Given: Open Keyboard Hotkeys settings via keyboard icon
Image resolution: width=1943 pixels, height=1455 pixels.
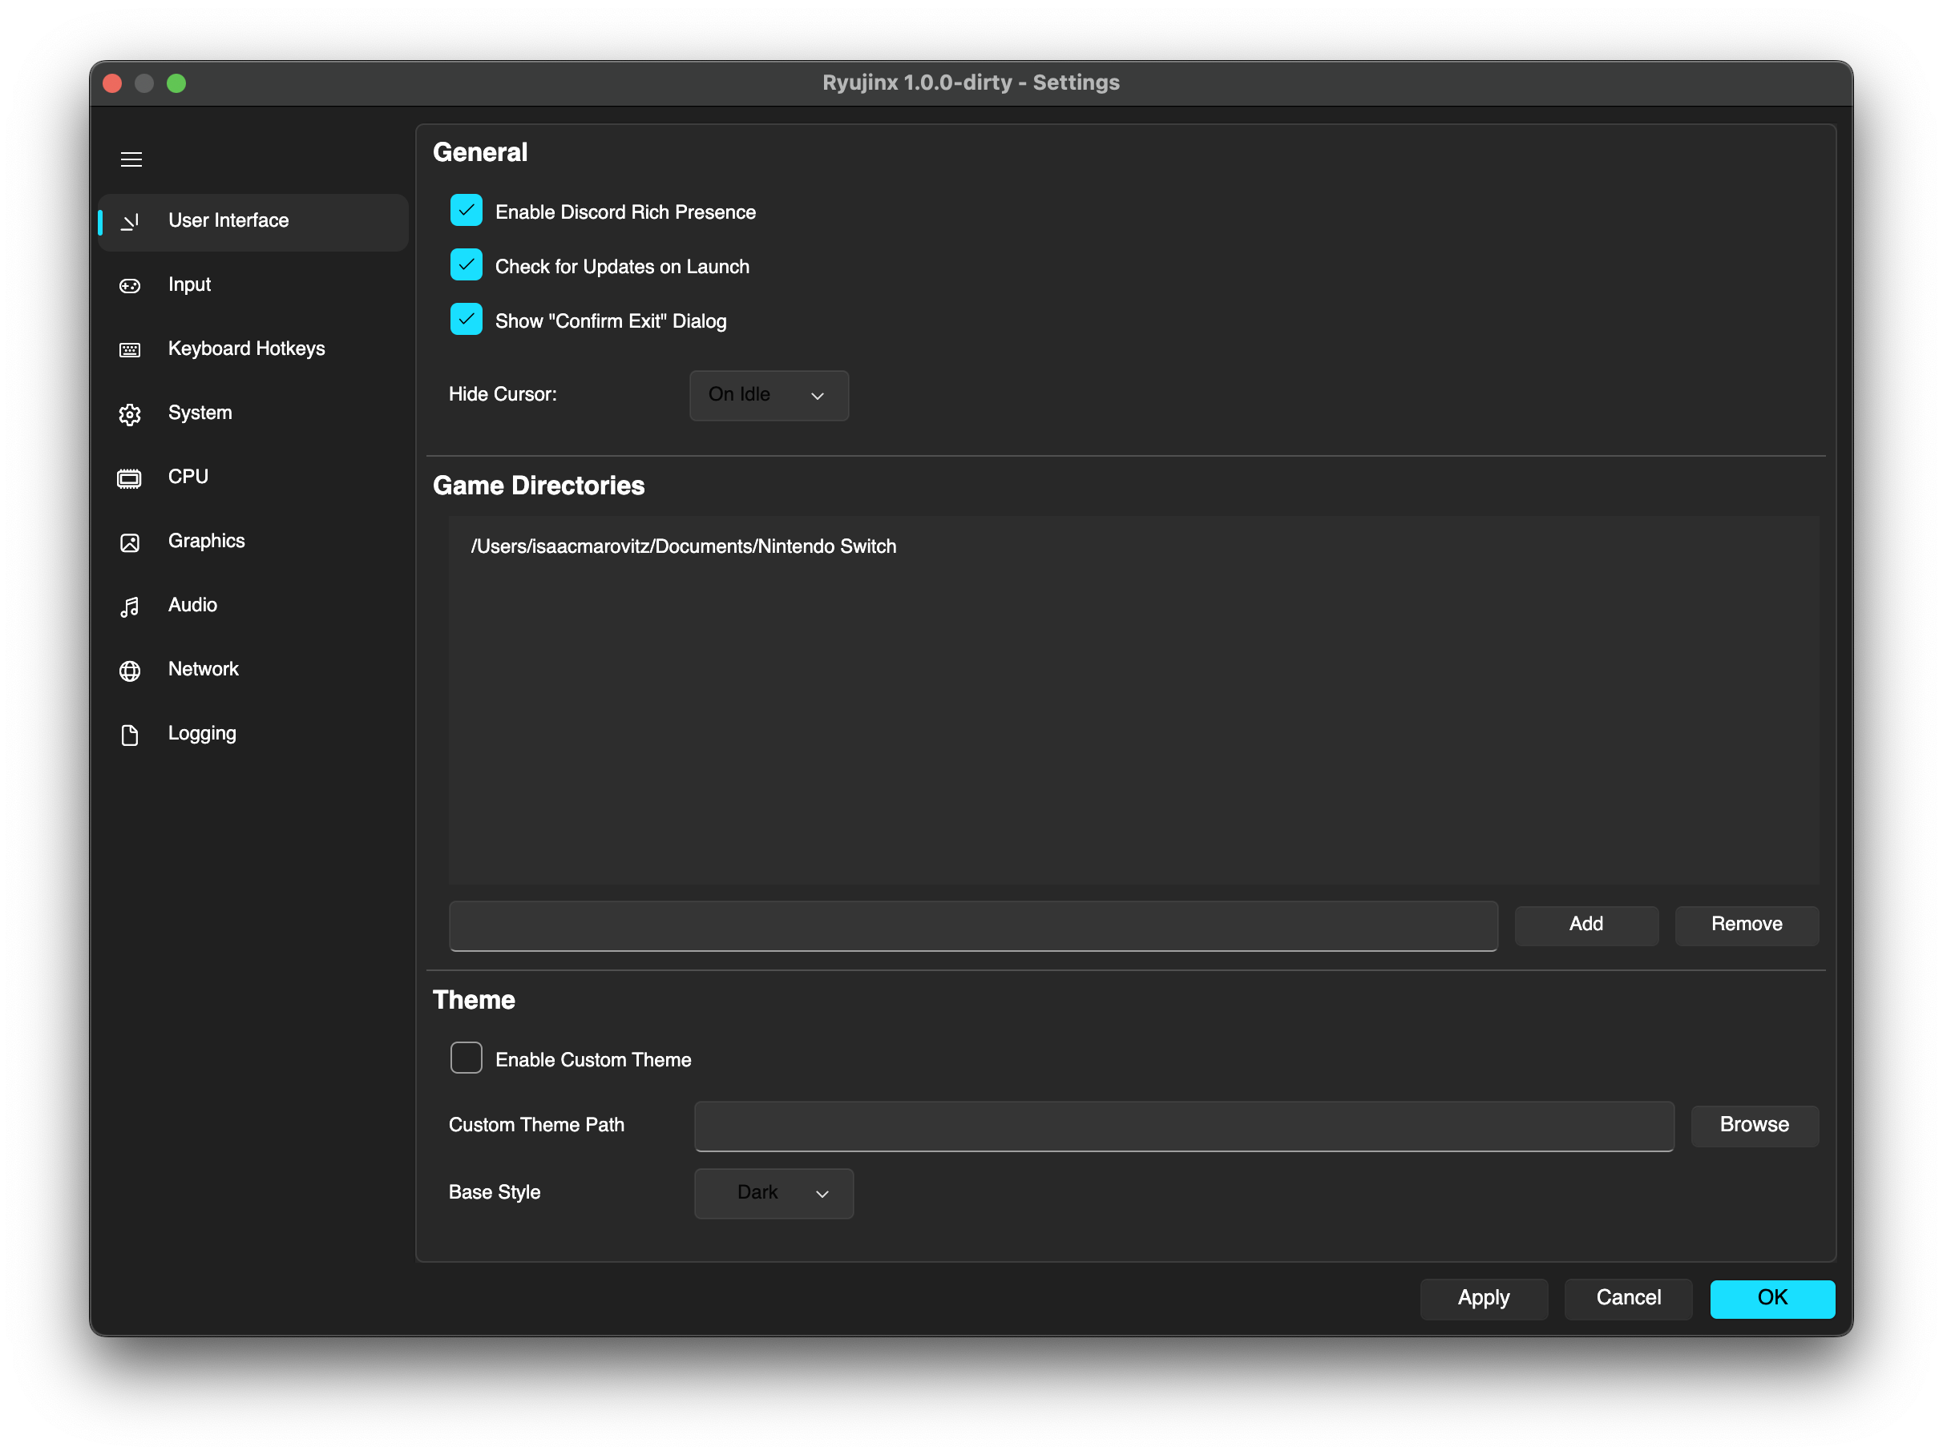Looking at the screenshot, I should coord(130,349).
